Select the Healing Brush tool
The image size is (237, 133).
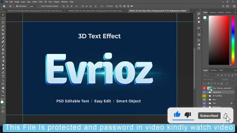click(3, 42)
